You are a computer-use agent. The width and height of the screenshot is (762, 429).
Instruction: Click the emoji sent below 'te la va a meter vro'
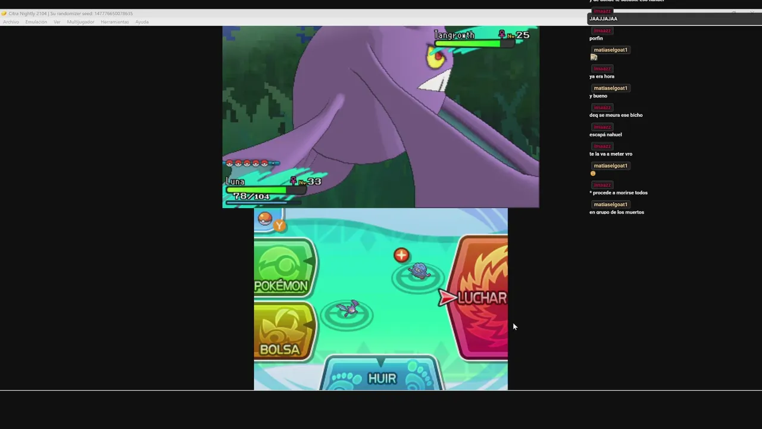(593, 173)
